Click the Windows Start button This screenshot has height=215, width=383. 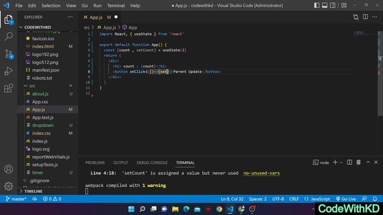[x=131, y=209]
